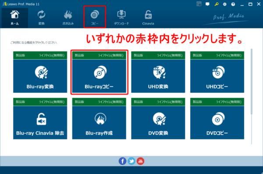The width and height of the screenshot is (263, 174).
Task: Open the ダウンロード (Download) tab
Action: pyautogui.click(x=121, y=18)
